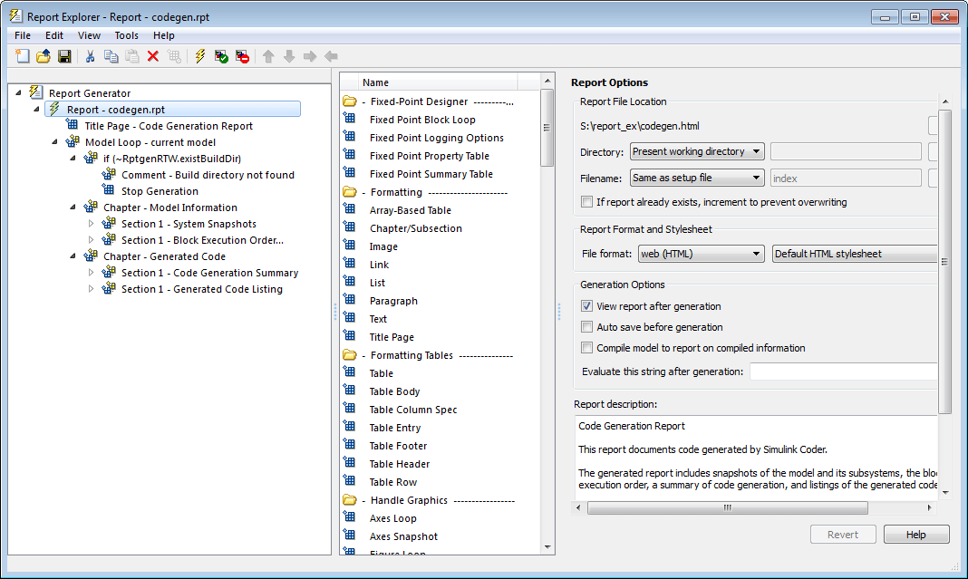Click the Report Generator root node icon

click(x=36, y=92)
